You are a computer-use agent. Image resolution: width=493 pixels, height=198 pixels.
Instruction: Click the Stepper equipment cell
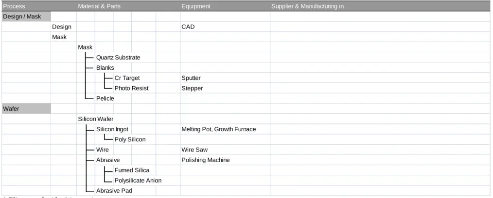[x=225, y=88]
